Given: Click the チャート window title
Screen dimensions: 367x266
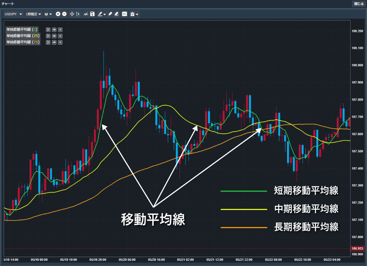Looking at the screenshot, I should pyautogui.click(x=8, y=4).
